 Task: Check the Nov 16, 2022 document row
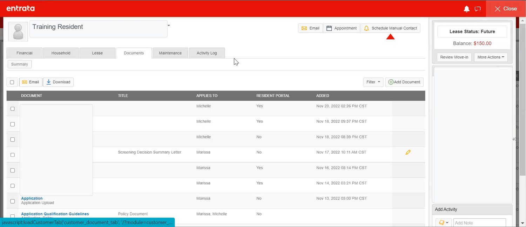pos(13,170)
